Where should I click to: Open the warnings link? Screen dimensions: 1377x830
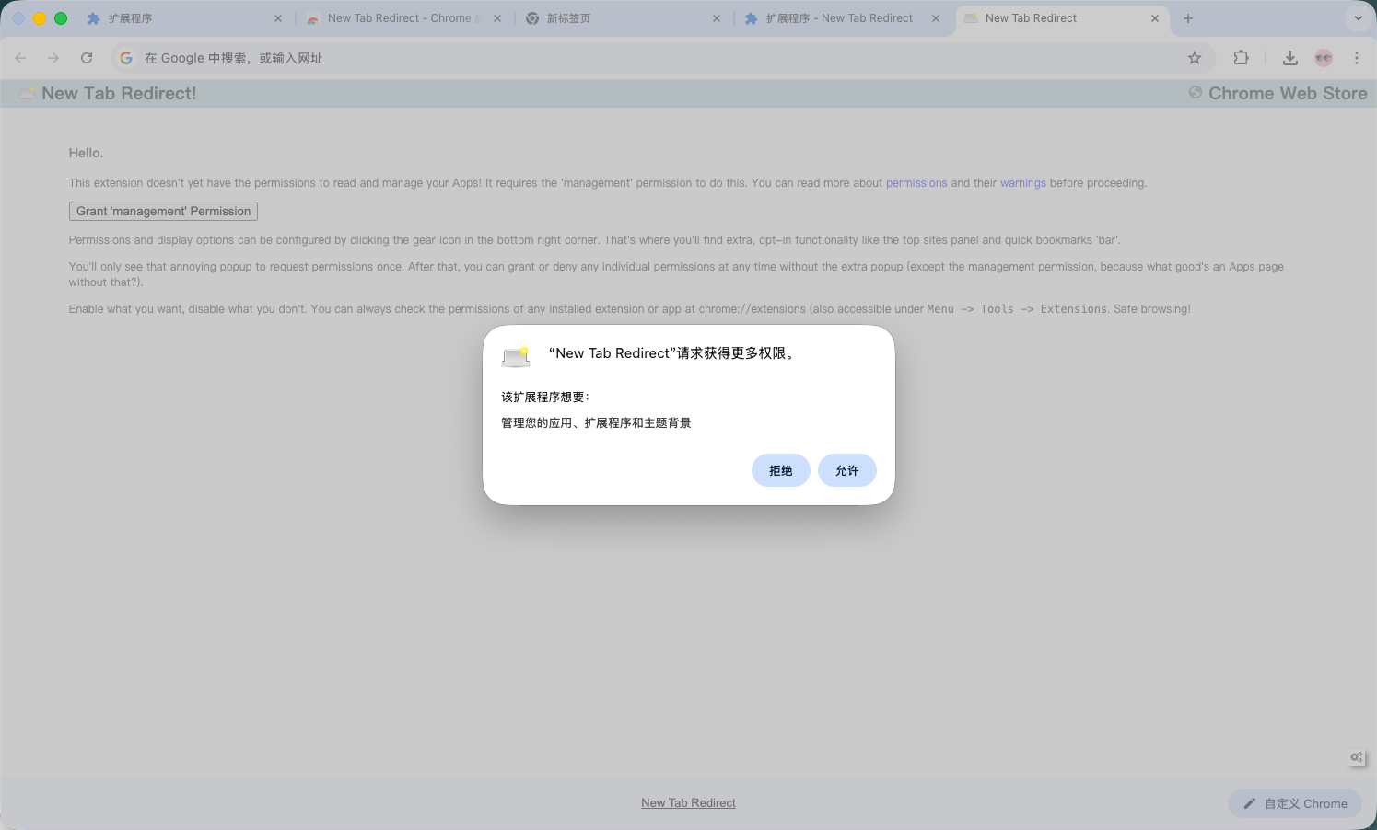point(1022,183)
